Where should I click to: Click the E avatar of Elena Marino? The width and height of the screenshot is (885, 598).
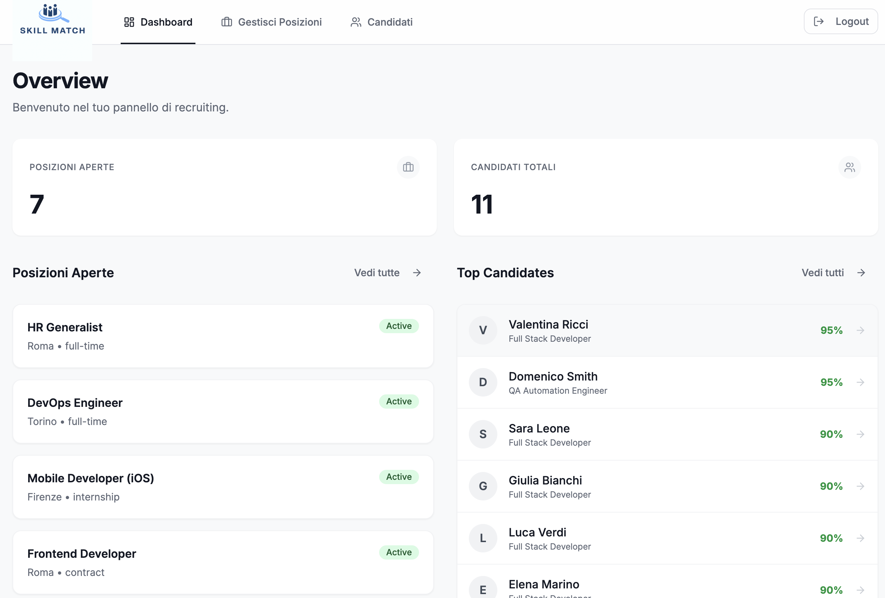click(483, 588)
